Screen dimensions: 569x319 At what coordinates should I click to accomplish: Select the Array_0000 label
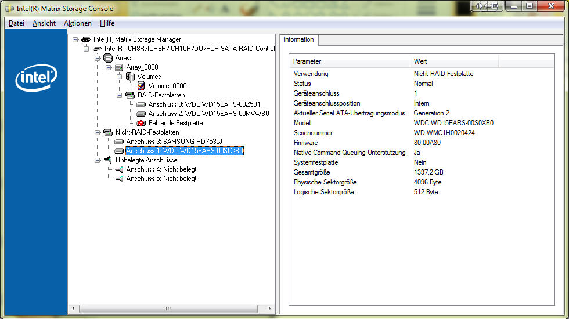coord(142,67)
